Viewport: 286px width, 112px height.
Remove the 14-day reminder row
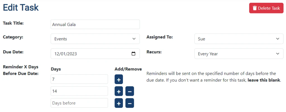pyautogui.click(x=130, y=91)
